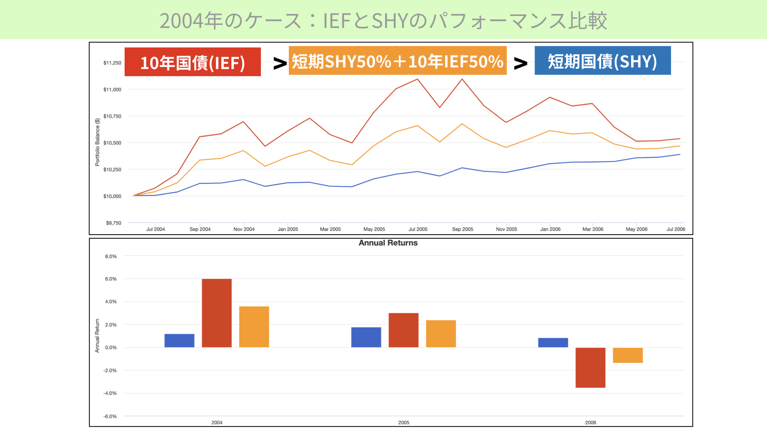Select the blue 短期国債(SHY) label box
Image resolution: width=767 pixels, height=431 pixels.
602,61
